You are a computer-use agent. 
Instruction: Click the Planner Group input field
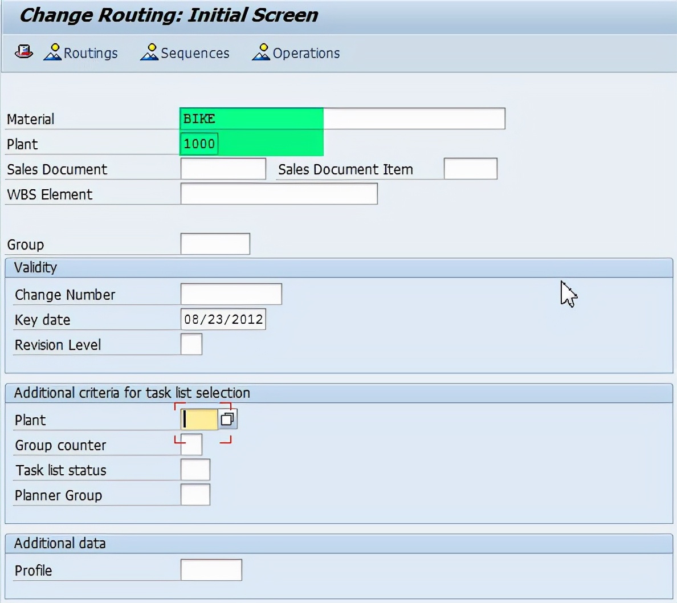(195, 495)
